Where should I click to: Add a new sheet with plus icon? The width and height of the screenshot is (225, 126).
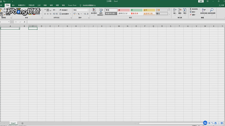coord(22,123)
